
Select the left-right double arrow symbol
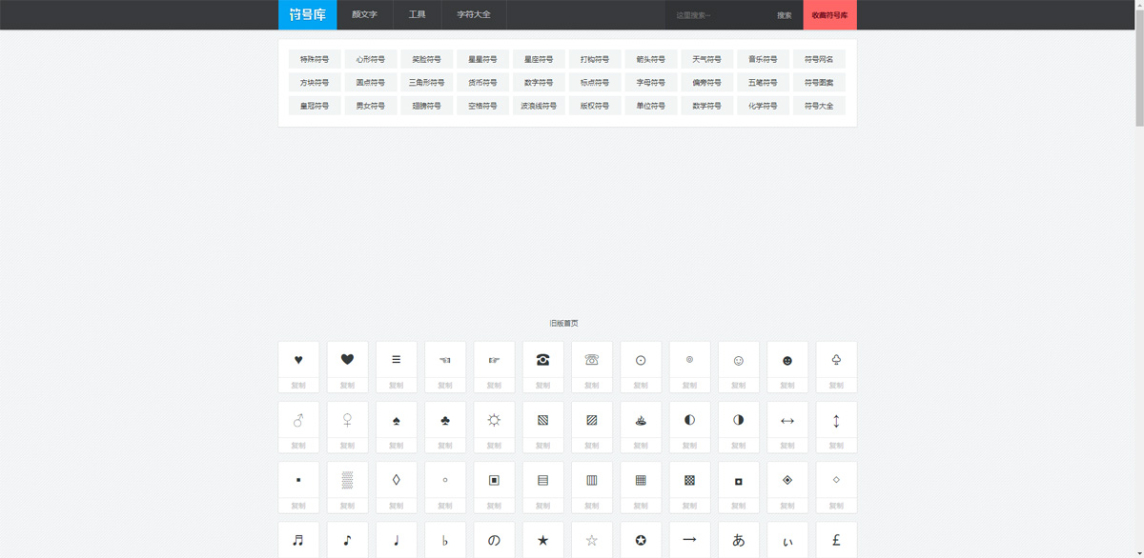[787, 420]
